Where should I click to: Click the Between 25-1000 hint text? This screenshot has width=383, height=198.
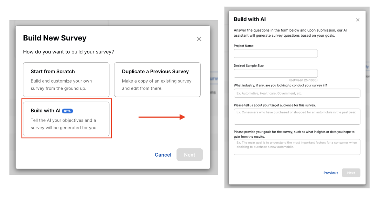pyautogui.click(x=303, y=80)
